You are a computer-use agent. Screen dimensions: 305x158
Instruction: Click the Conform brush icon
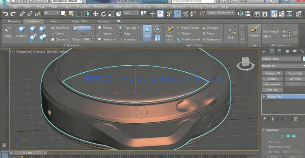pos(21,32)
